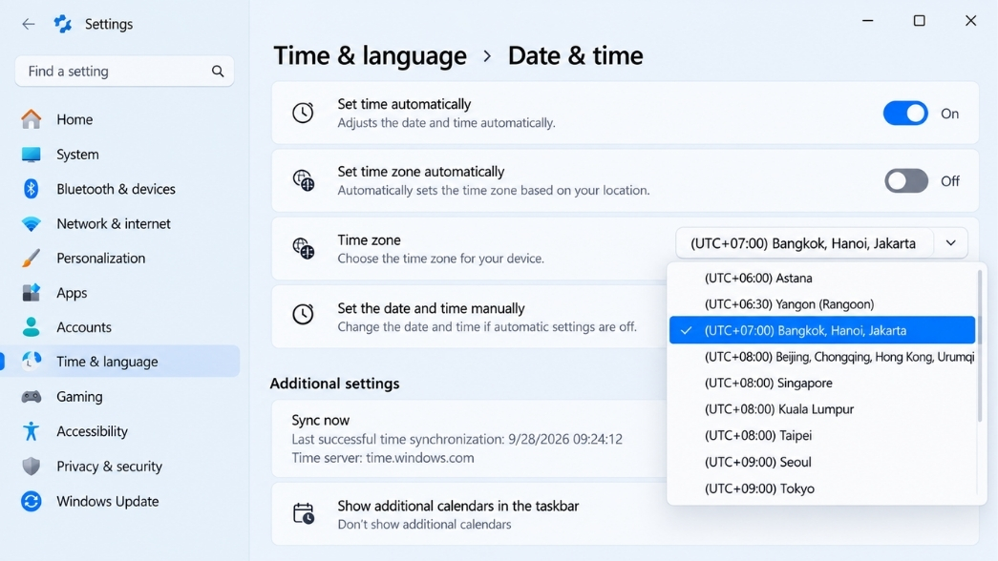Turn off Set time automatically toggle
The height and width of the screenshot is (561, 998).
905,114
